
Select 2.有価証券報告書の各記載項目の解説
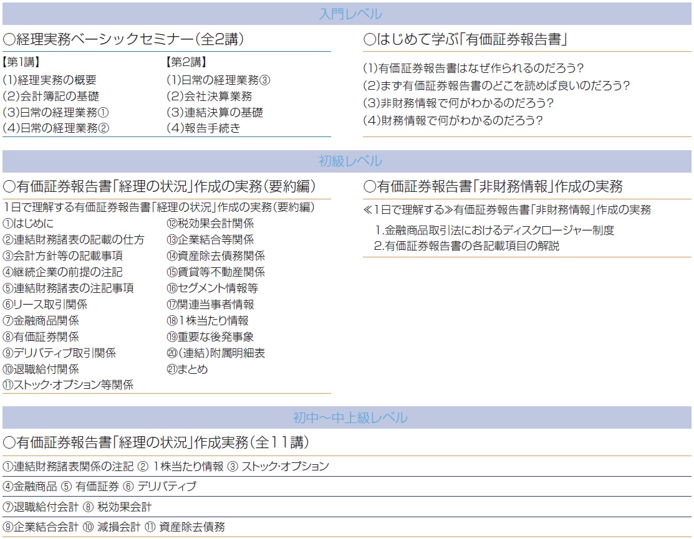click(x=466, y=246)
